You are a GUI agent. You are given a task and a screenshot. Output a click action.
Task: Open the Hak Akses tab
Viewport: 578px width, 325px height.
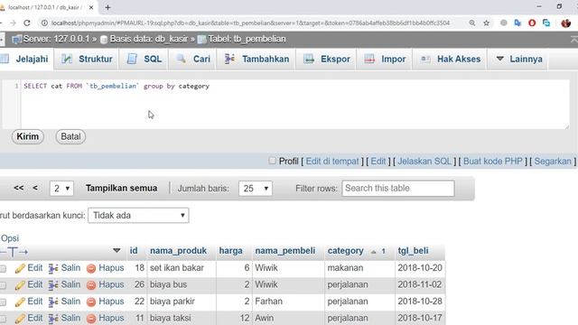pos(450,59)
